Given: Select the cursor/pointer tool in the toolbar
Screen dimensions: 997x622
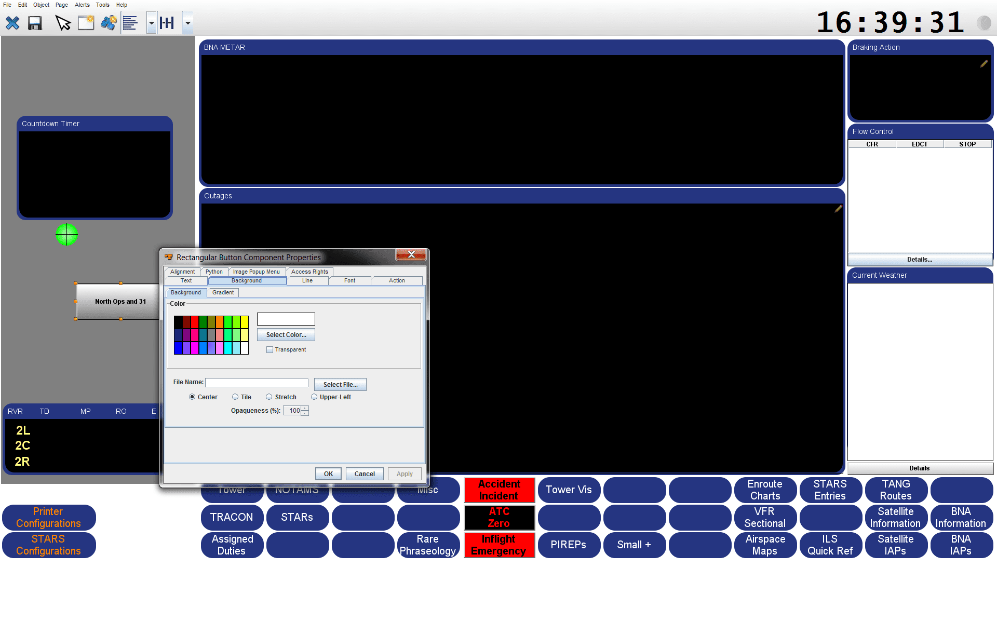Looking at the screenshot, I should coord(63,23).
